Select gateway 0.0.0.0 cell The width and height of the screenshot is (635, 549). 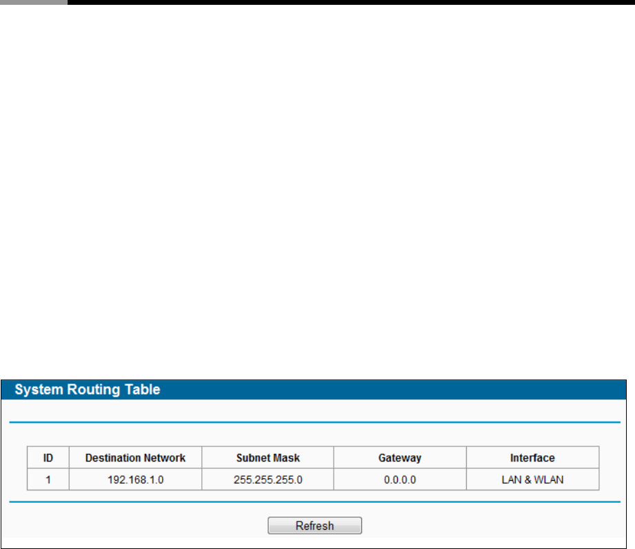click(x=400, y=479)
